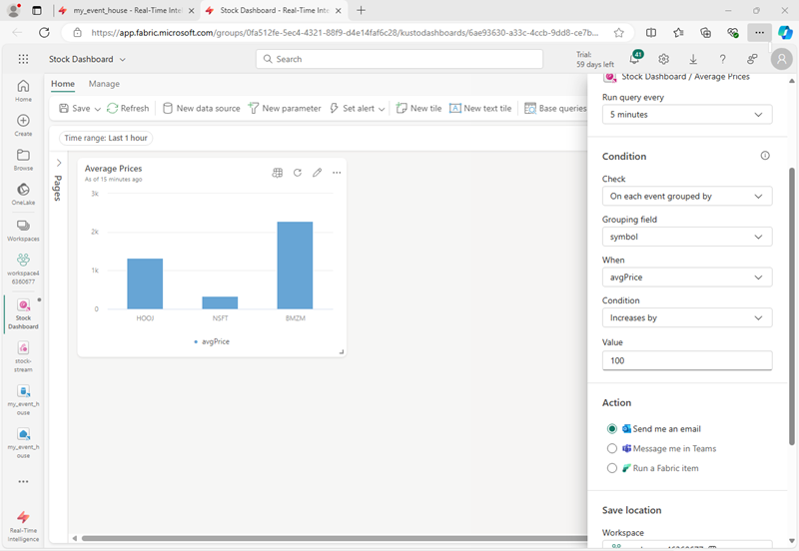Image resolution: width=799 pixels, height=551 pixels.
Task: Select Message me in Teams action
Action: tap(612, 448)
